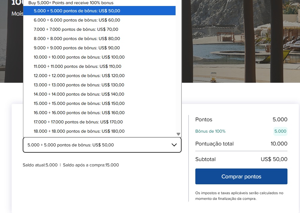The height and width of the screenshot is (213, 300).
Task: Choose 6.000 + 6.000 points for US$ 60,00
Action: point(77,20)
